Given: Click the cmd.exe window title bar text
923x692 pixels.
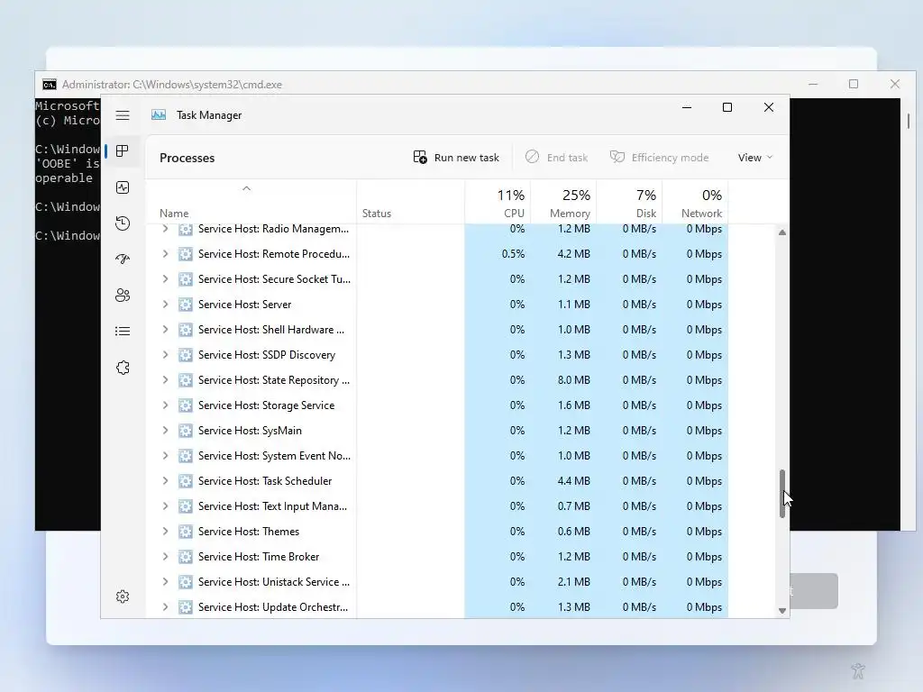Looking at the screenshot, I should 172,85.
